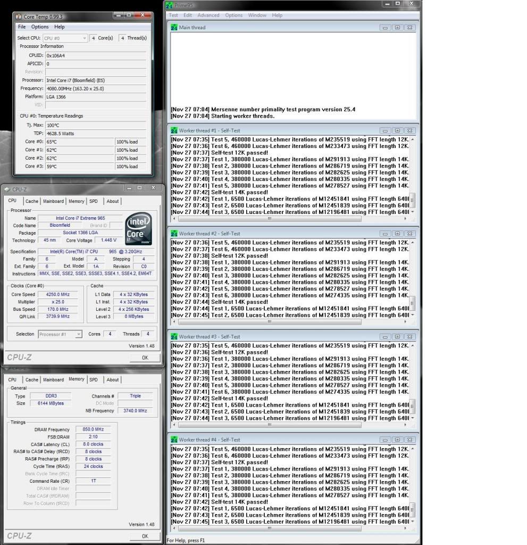527x545 pixels.
Task: Click the Core Speed value 4250.0 MHz
Action: pos(57,294)
